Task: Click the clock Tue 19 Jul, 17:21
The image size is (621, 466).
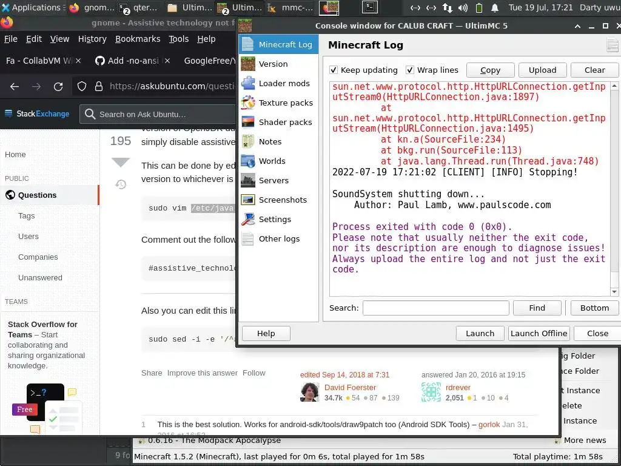Action: pyautogui.click(x=540, y=7)
